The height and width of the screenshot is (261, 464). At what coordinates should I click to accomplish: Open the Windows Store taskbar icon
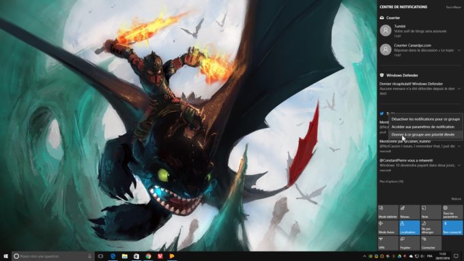point(136,256)
